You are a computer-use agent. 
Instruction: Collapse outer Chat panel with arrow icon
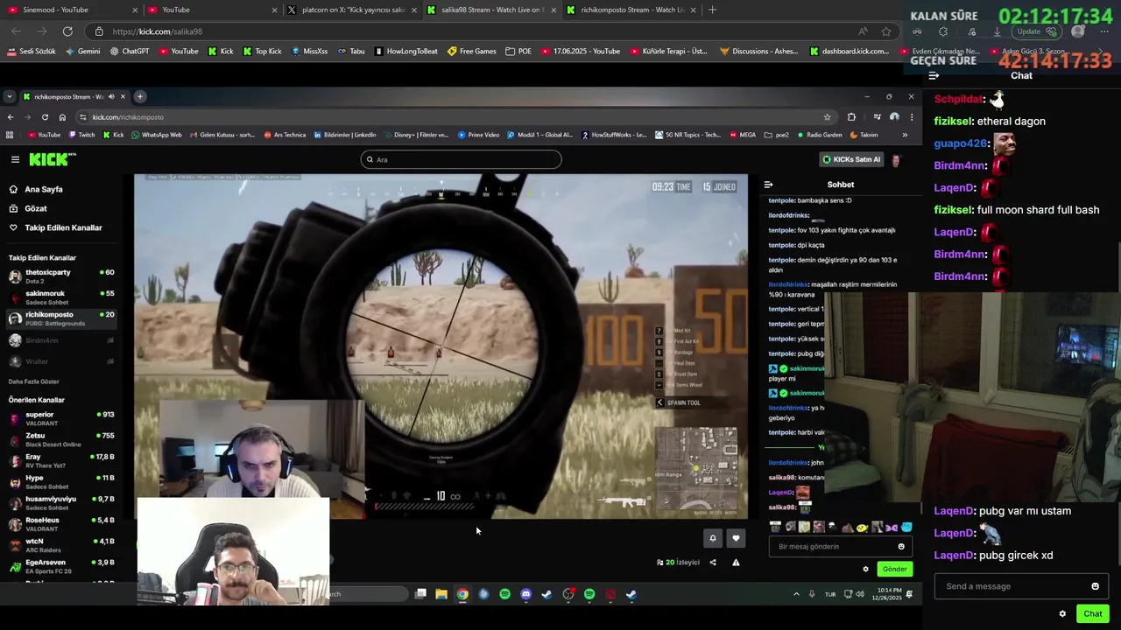[x=934, y=75]
